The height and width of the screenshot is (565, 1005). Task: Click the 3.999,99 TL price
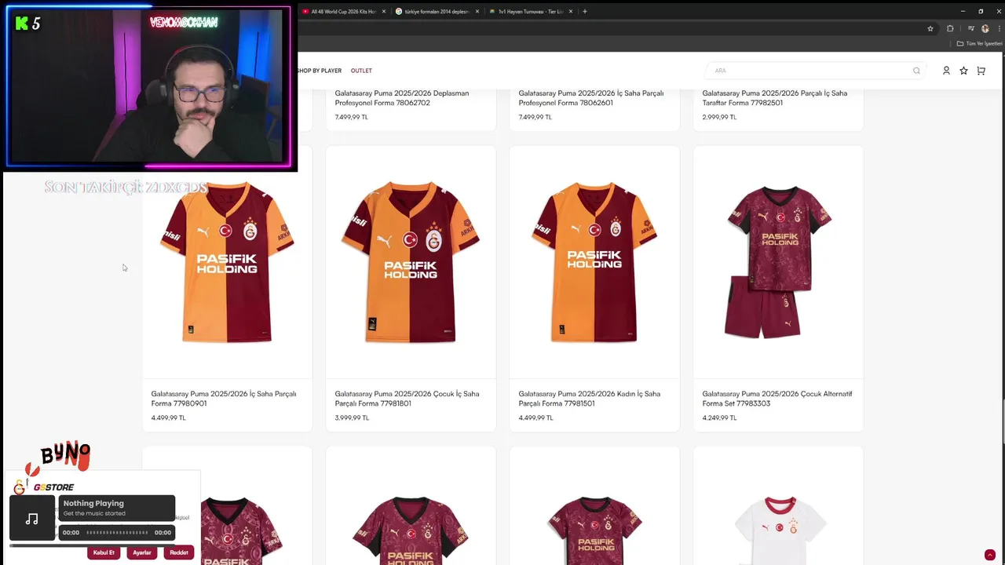click(x=352, y=417)
